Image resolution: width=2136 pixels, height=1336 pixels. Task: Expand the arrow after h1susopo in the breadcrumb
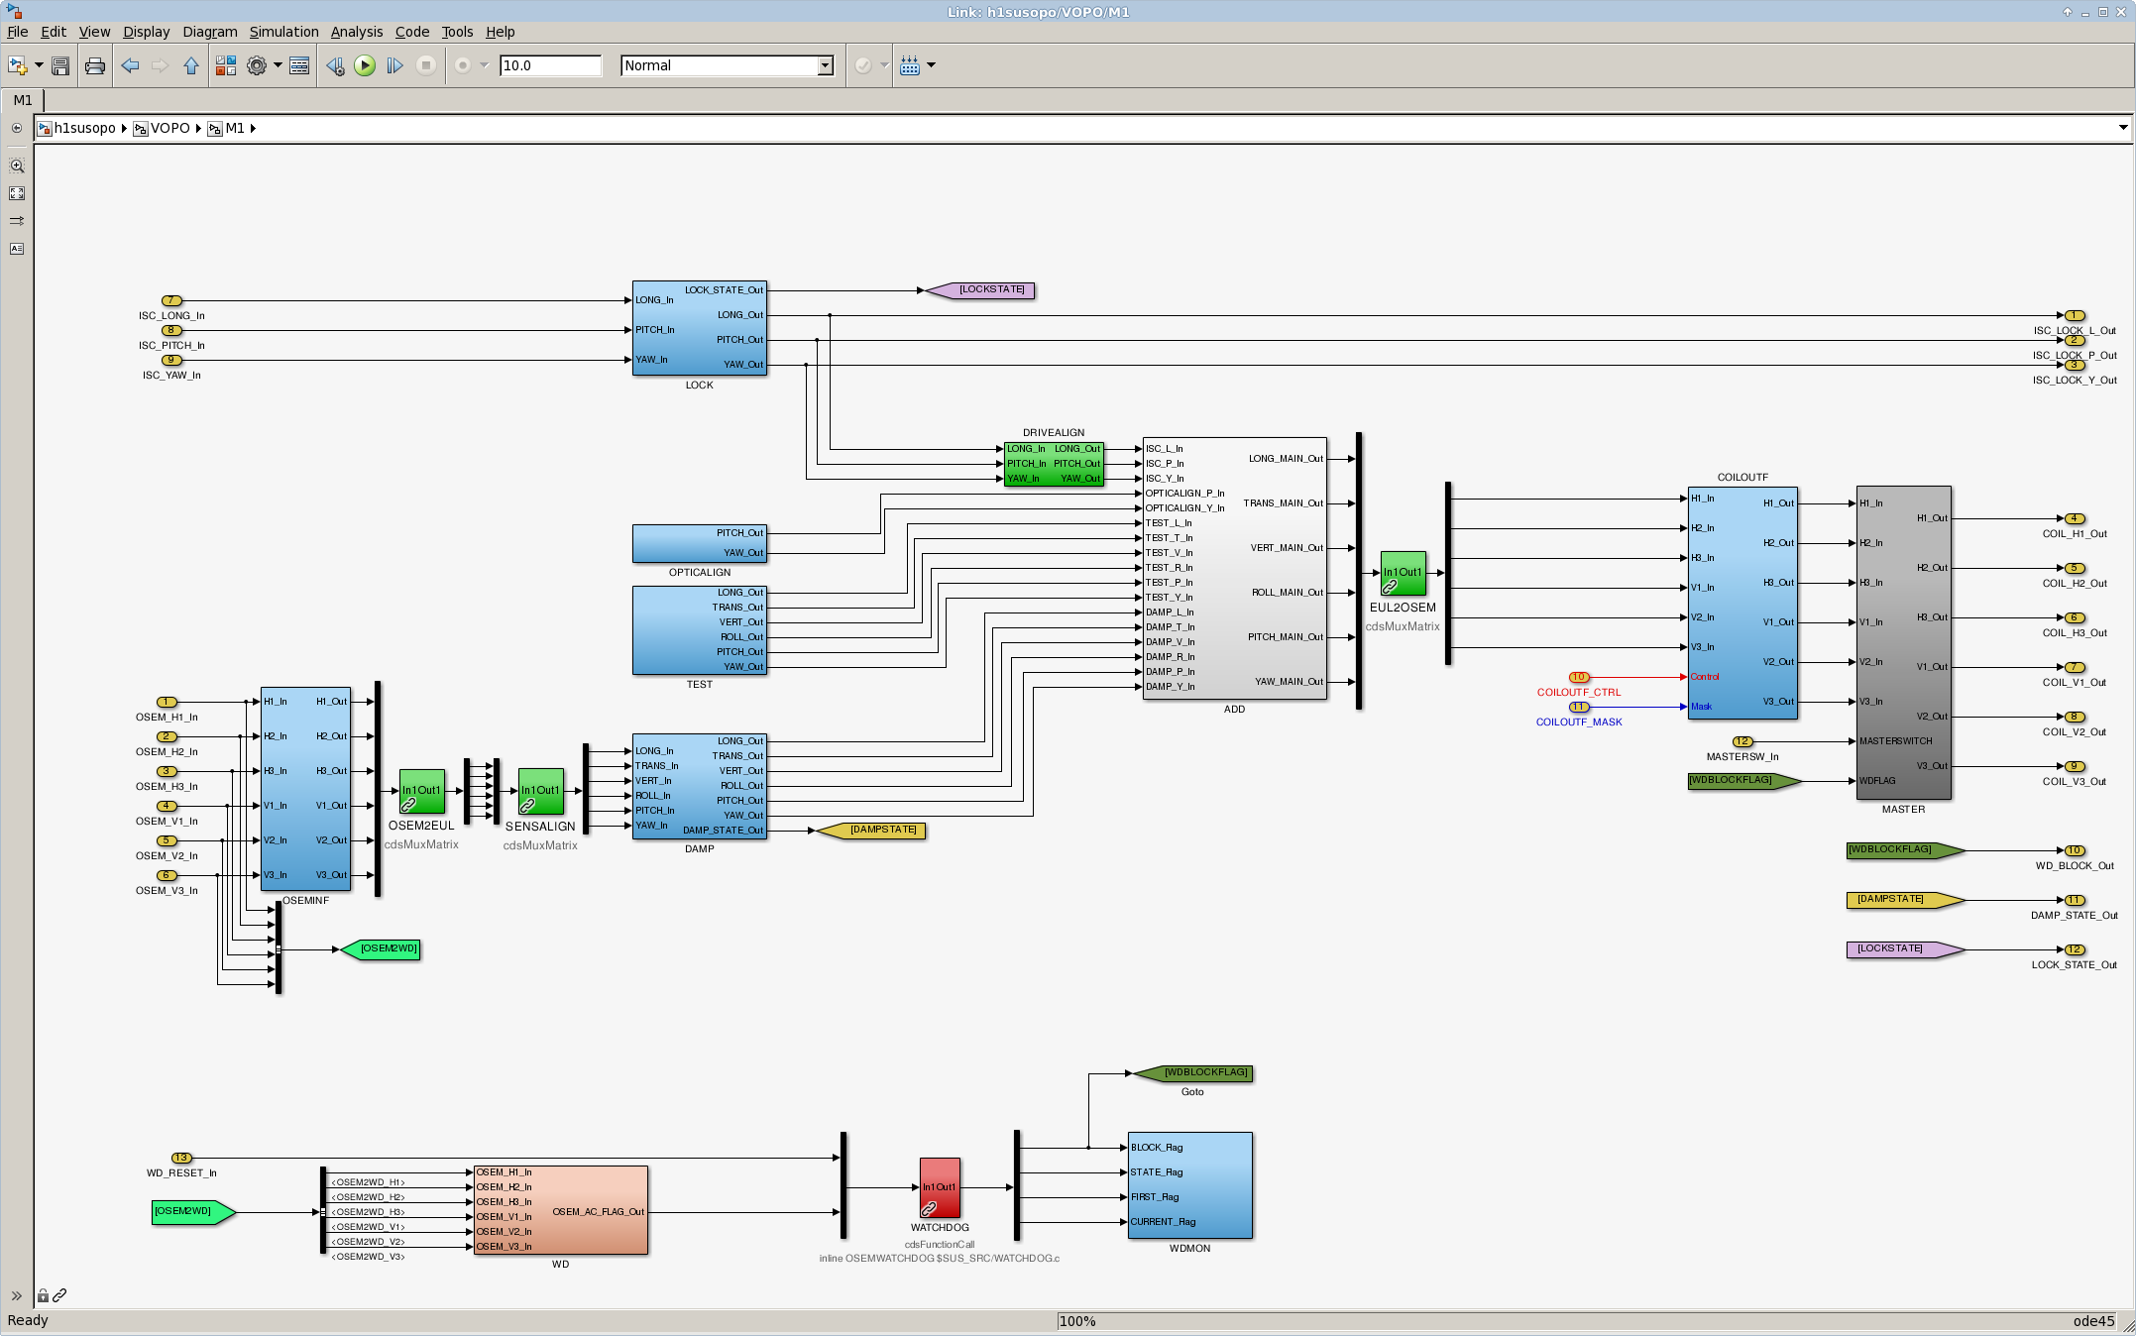point(124,128)
